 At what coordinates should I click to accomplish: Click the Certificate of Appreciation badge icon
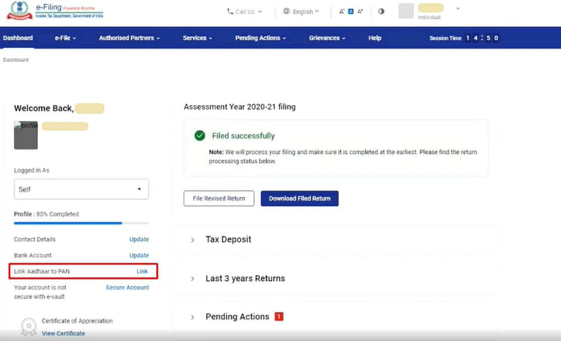coord(29,327)
